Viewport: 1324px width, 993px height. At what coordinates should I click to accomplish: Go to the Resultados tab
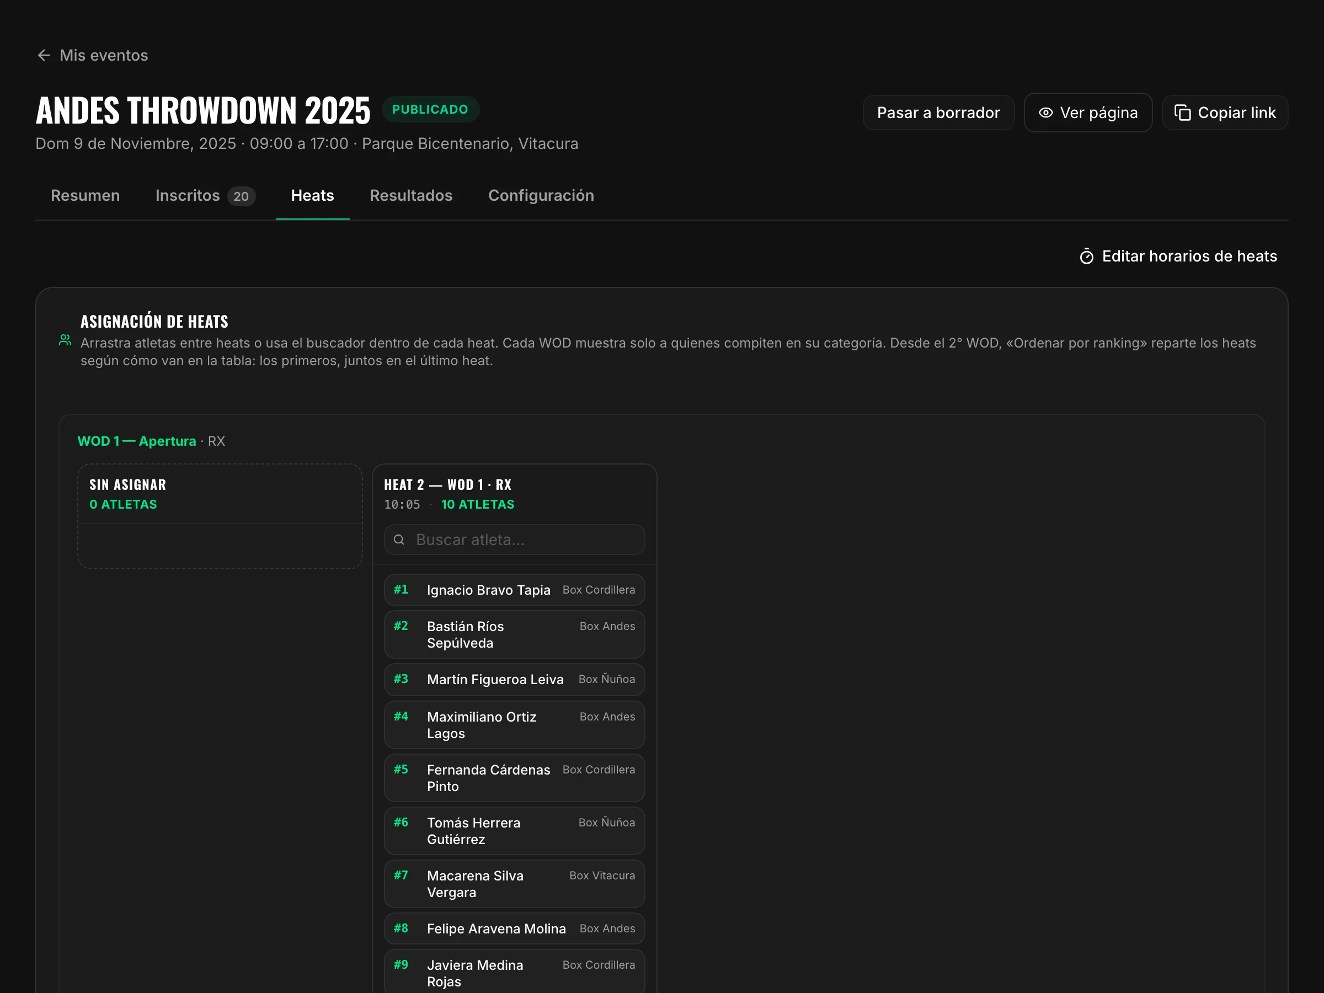[411, 196]
